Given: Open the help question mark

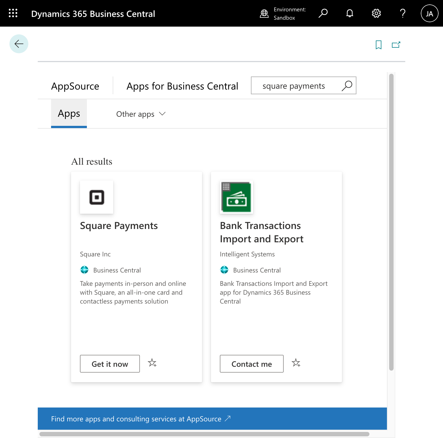Looking at the screenshot, I should pyautogui.click(x=403, y=13).
